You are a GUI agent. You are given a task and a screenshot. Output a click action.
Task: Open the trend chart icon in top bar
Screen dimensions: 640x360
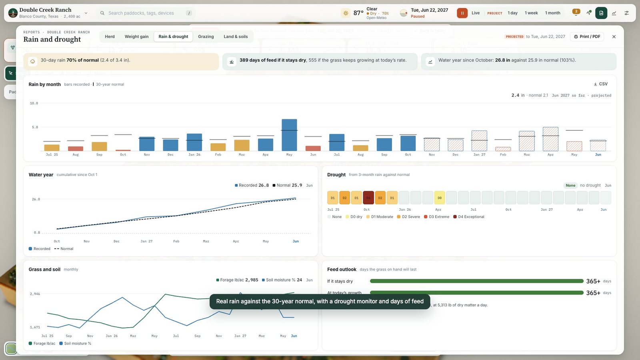point(614,13)
